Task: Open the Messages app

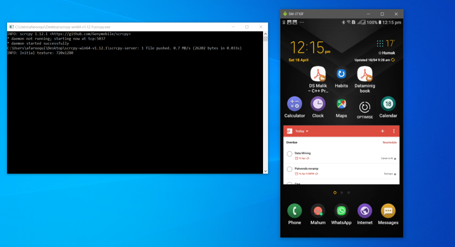Action: pos(388,211)
